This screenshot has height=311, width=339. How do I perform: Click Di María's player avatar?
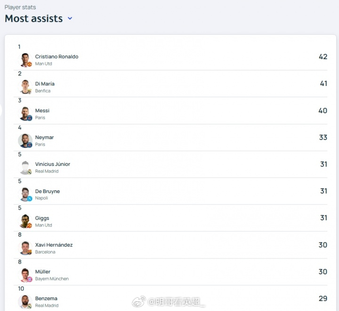click(25, 87)
